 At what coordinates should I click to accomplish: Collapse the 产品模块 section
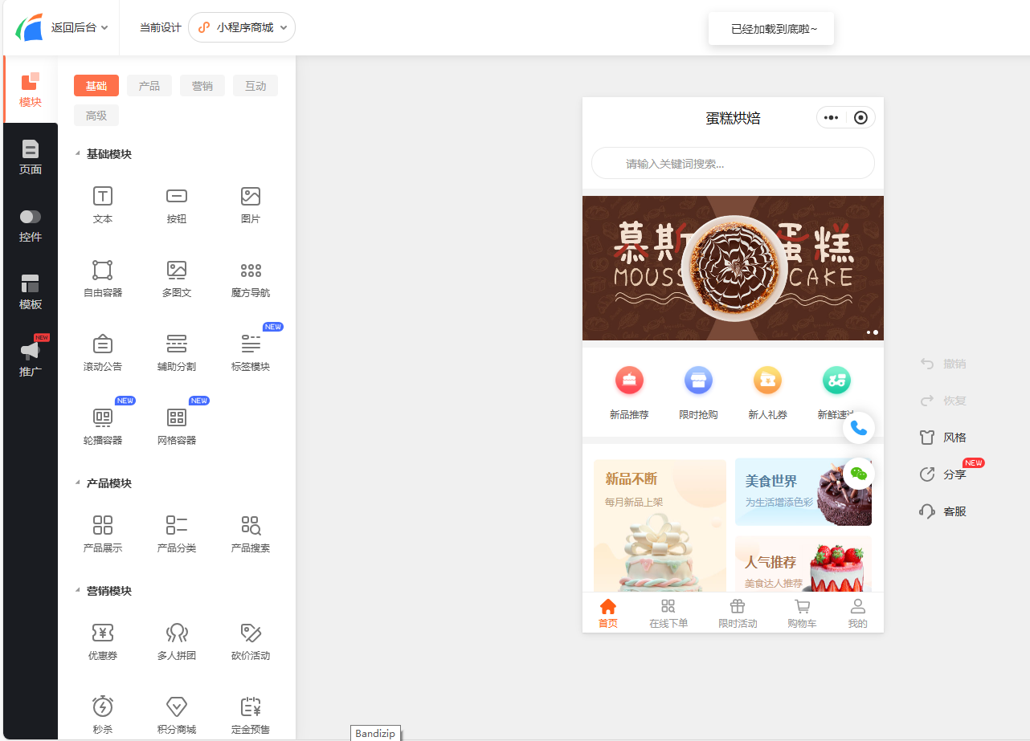tap(77, 483)
